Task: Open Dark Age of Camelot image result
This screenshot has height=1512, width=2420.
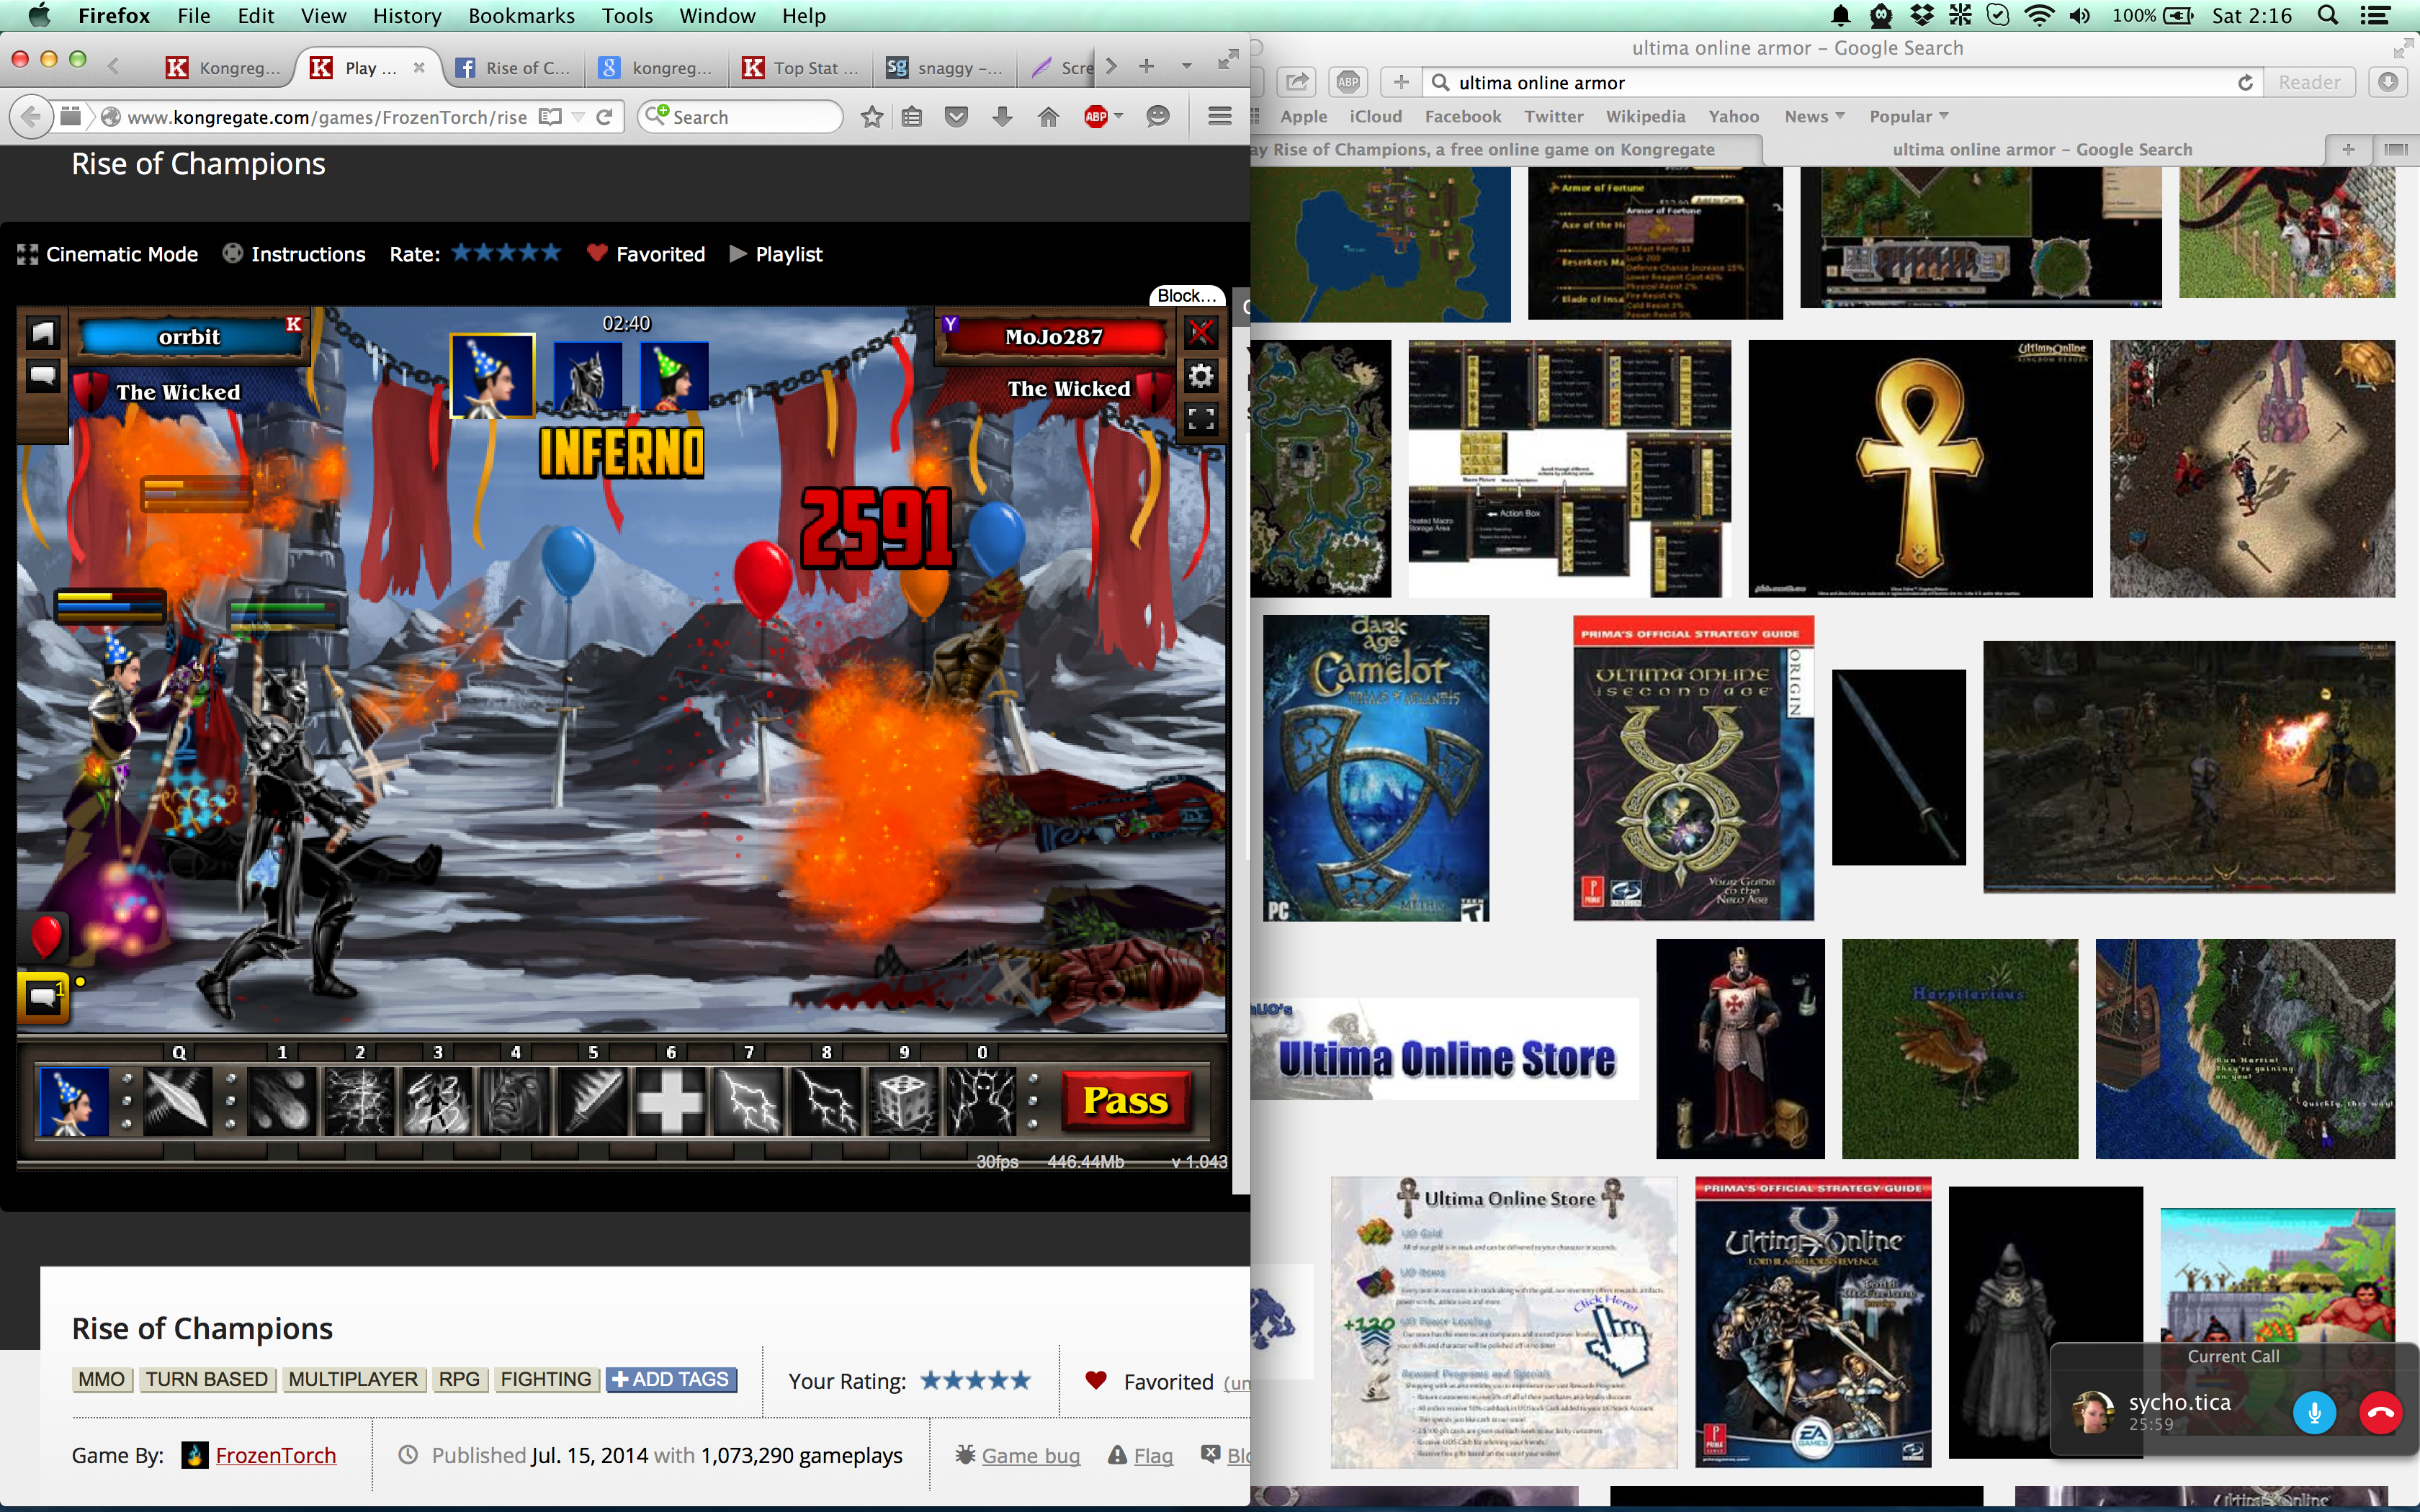Action: pyautogui.click(x=1376, y=768)
